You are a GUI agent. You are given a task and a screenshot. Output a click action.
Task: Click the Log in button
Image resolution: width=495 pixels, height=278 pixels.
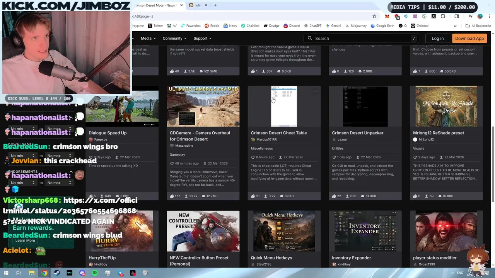437,38
